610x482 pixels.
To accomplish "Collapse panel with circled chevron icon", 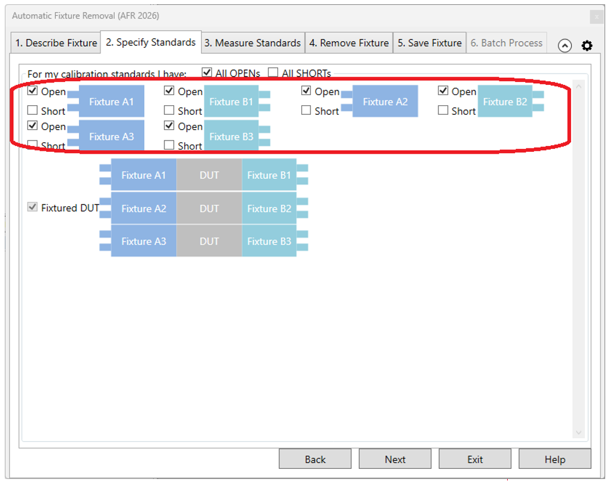I will pyautogui.click(x=565, y=46).
